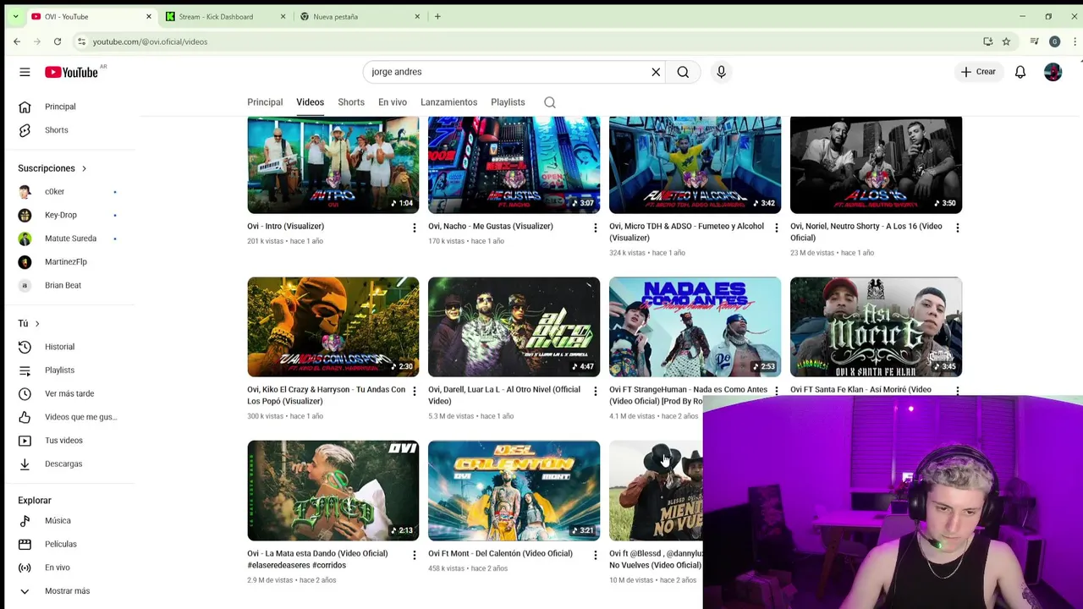Open the Asi Moriré video title link
The height and width of the screenshot is (609, 1083).
pyautogui.click(x=860, y=390)
